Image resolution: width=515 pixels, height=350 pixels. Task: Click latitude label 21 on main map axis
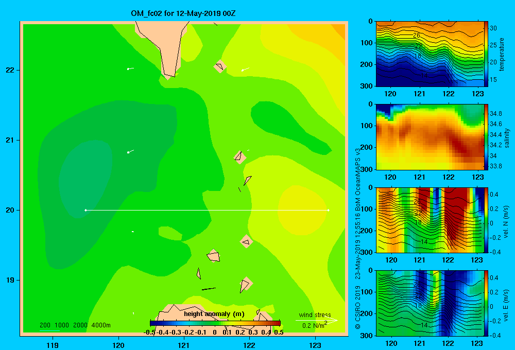coord(10,140)
